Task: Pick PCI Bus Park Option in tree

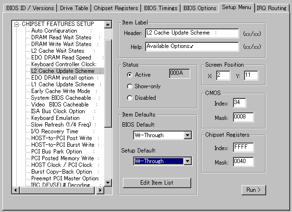Action: pyautogui.click(x=57, y=152)
